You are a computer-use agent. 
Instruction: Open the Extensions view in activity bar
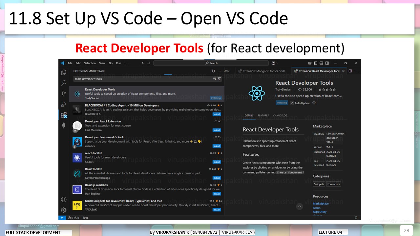pos(64,115)
